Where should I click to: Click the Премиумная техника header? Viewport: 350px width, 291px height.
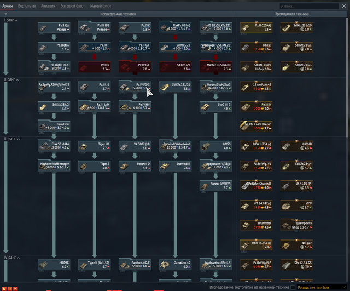(x=291, y=14)
